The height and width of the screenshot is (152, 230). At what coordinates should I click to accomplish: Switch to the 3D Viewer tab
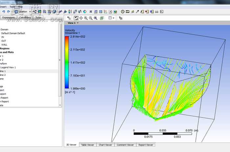71,145
